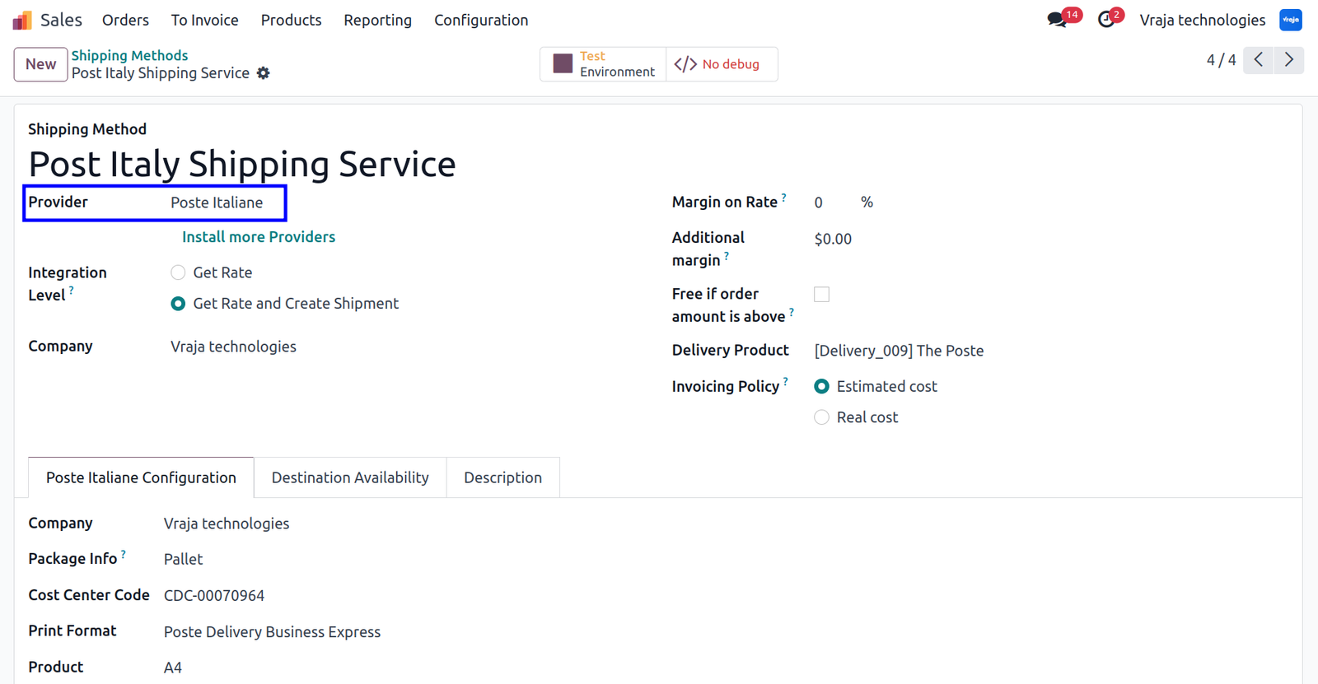Go to previous record arrow
Image resolution: width=1318 pixels, height=684 pixels.
point(1259,60)
